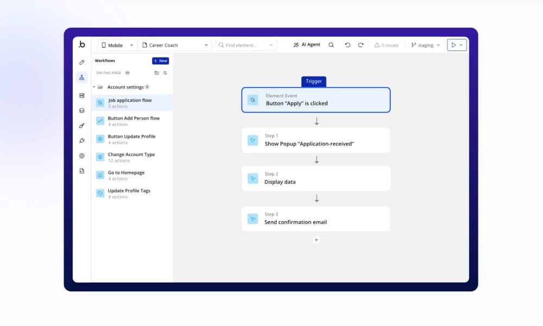Image resolution: width=543 pixels, height=326 pixels.
Task: Open the backend workflows sidebar icon
Action: 82,96
